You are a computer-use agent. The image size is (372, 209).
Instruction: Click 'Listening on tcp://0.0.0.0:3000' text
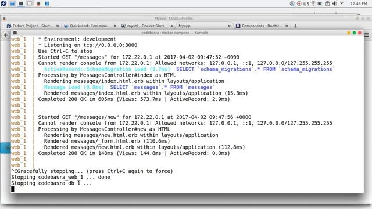tap(91, 45)
